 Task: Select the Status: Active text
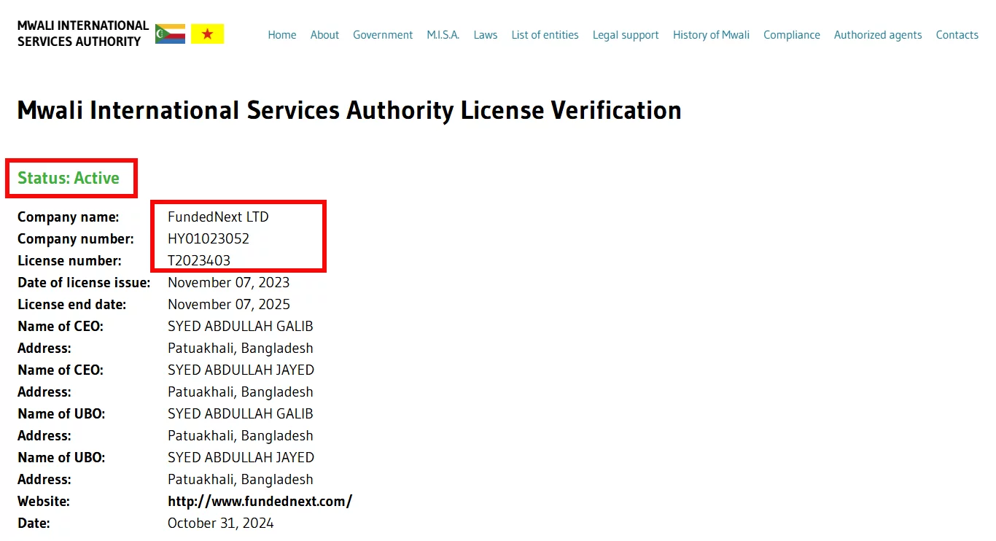pos(69,178)
